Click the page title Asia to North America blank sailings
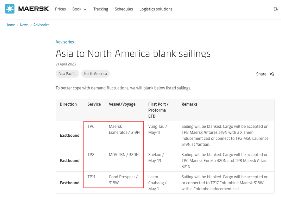 pos(133,54)
